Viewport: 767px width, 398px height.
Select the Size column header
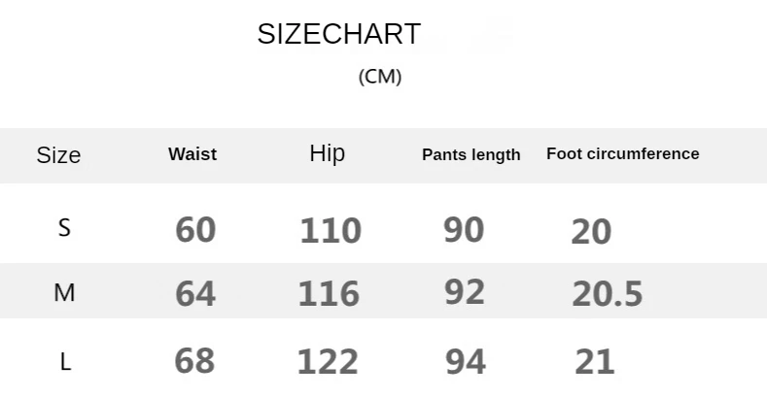coord(58,155)
